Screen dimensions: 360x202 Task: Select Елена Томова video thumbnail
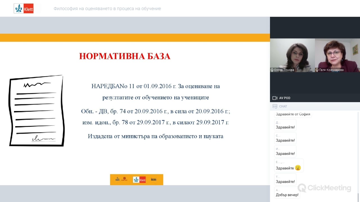click(292, 55)
